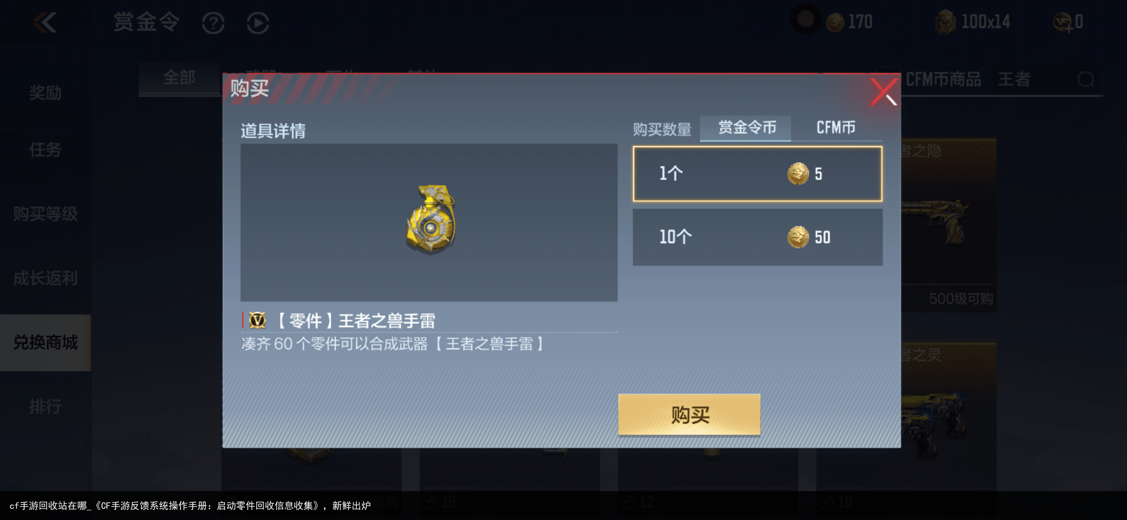Click the gold coin balance 170
The width and height of the screenshot is (1127, 520).
[x=850, y=22]
